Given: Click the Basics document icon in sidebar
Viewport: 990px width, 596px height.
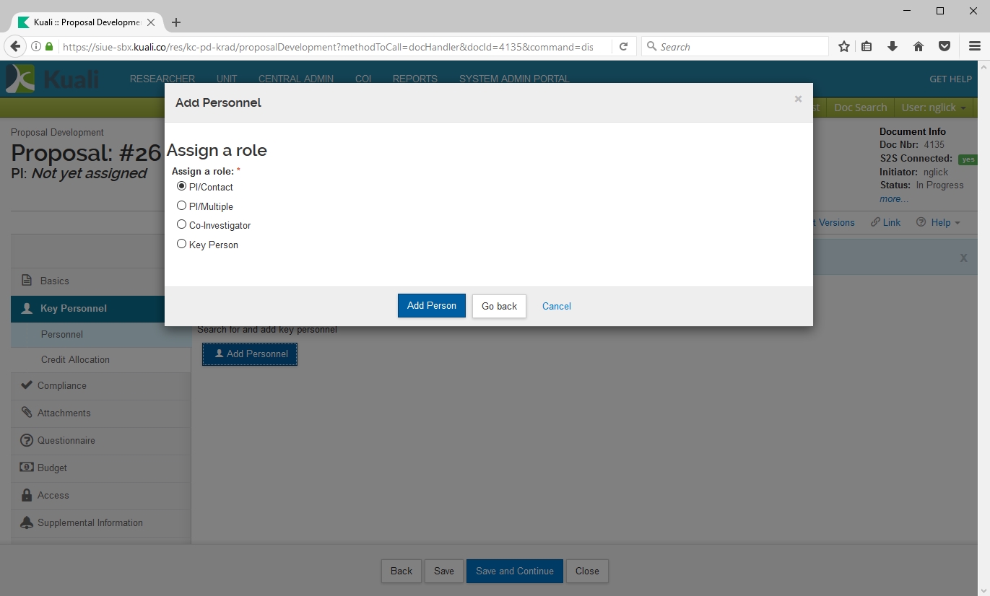Looking at the screenshot, I should (27, 281).
